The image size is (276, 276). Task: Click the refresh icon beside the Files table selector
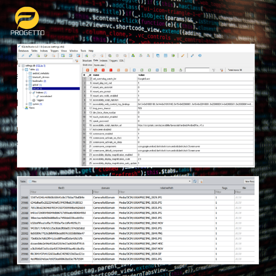[x=195, y=182]
